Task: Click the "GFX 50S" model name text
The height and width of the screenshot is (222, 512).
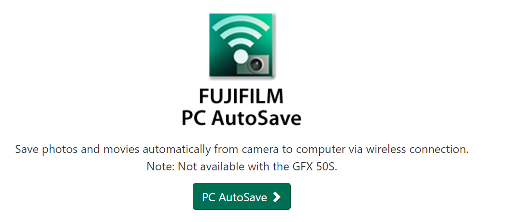Action: (313, 166)
